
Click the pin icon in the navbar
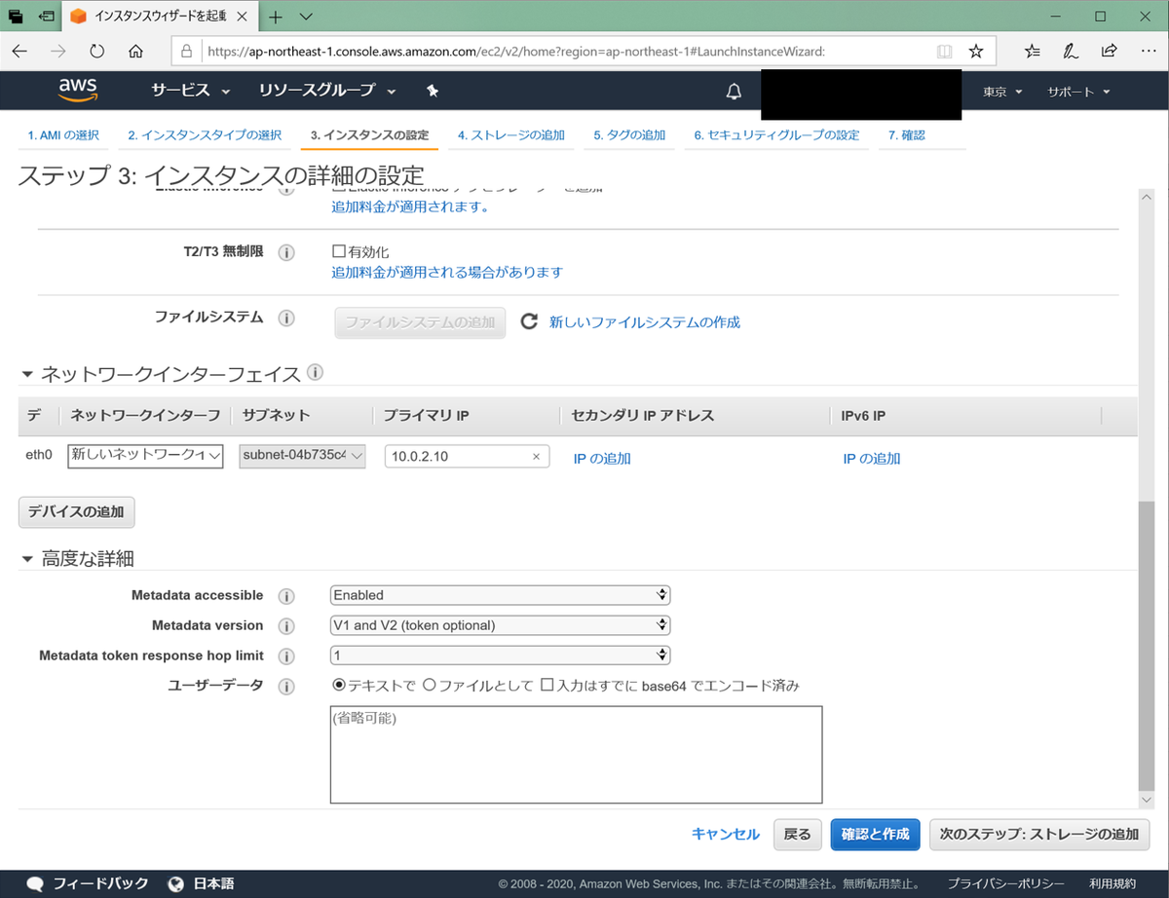click(432, 90)
